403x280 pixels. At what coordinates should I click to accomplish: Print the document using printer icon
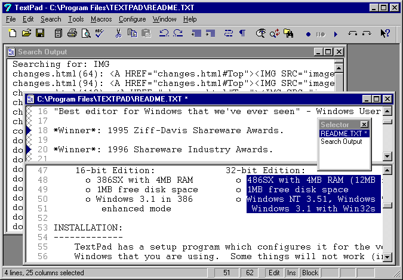pos(72,33)
